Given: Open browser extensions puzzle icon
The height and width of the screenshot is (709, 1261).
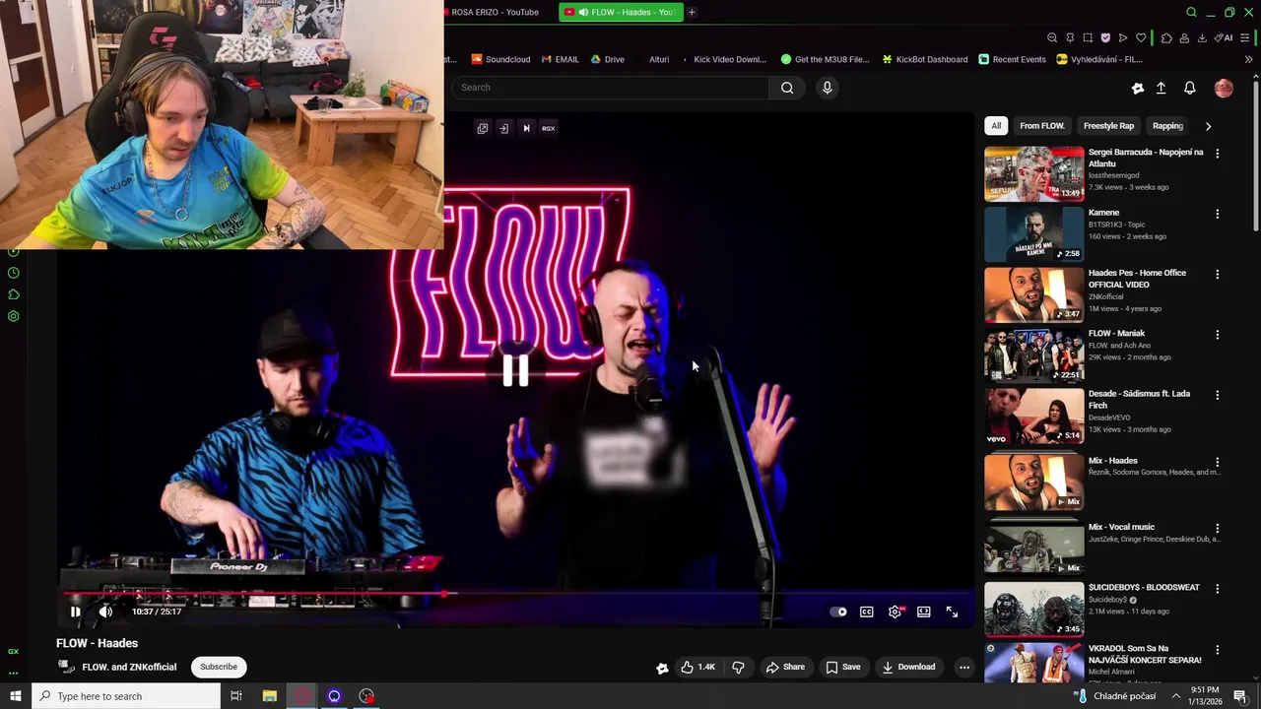Looking at the screenshot, I should [x=1166, y=37].
